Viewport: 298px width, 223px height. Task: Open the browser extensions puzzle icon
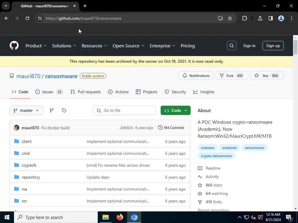(244, 18)
